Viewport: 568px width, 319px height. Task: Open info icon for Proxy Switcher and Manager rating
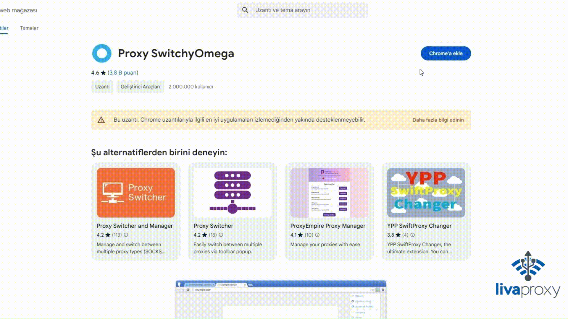(126, 235)
